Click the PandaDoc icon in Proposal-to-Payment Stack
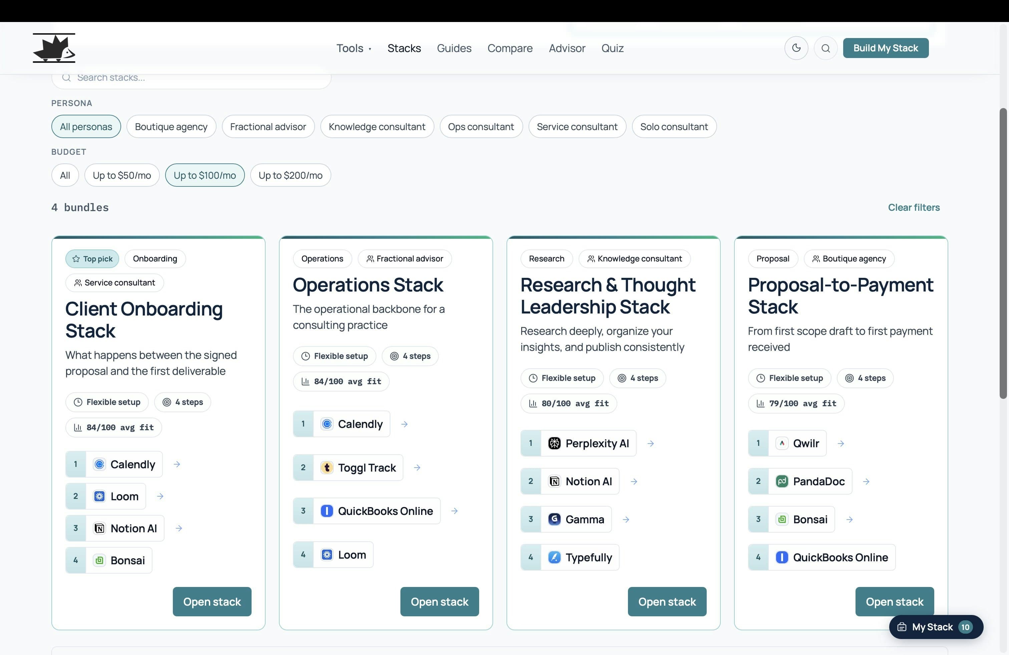The width and height of the screenshot is (1009, 655). [x=782, y=481]
